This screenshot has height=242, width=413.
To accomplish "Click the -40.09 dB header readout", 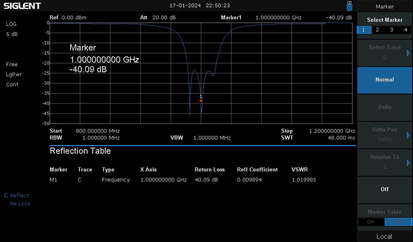I will point(339,18).
